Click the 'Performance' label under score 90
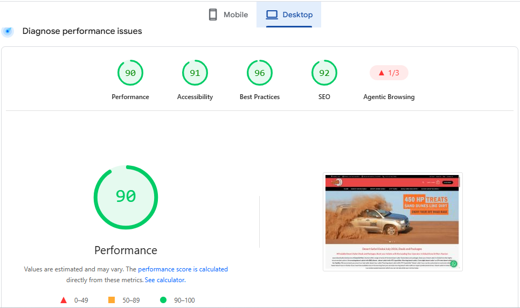 130,97
